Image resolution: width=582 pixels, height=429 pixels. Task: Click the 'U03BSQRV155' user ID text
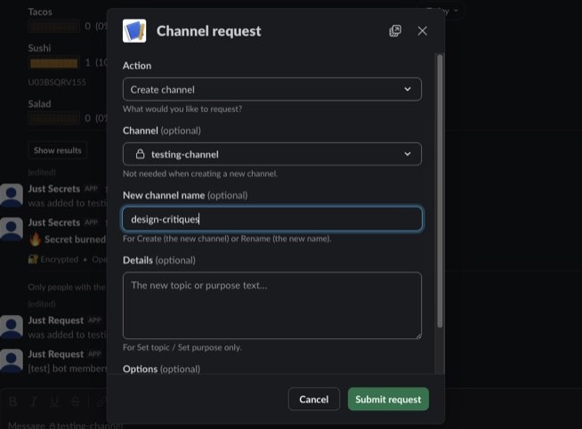point(57,82)
